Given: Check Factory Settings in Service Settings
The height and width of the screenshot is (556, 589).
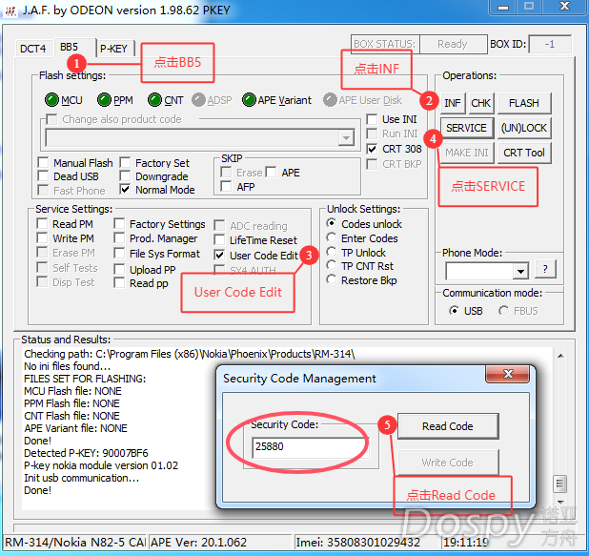Looking at the screenshot, I should point(119,224).
